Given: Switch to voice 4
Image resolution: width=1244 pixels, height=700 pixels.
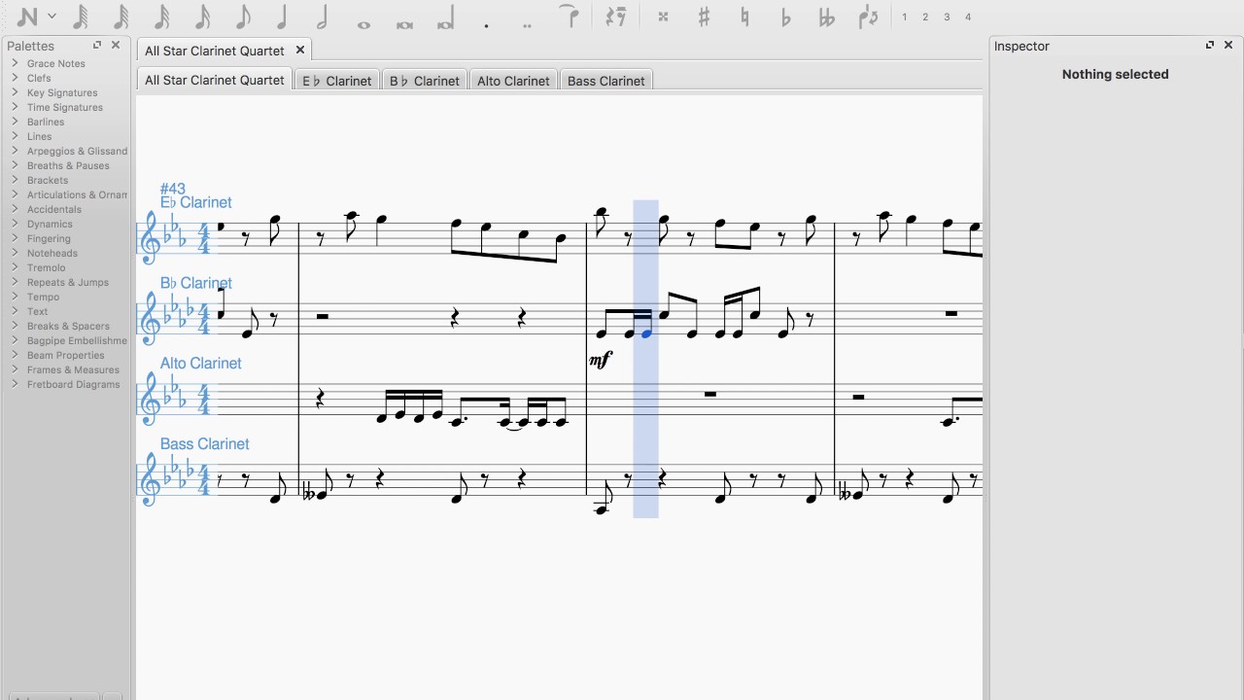Looking at the screenshot, I should pyautogui.click(x=968, y=17).
